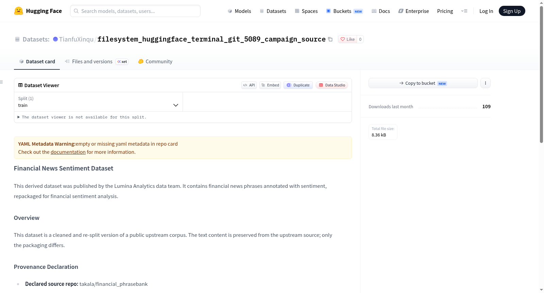Switch to Files and versions tab
Screen dimensions: 544x293
tap(97, 62)
